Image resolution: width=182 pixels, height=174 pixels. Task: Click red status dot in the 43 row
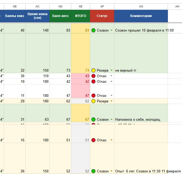[x=93, y=76]
